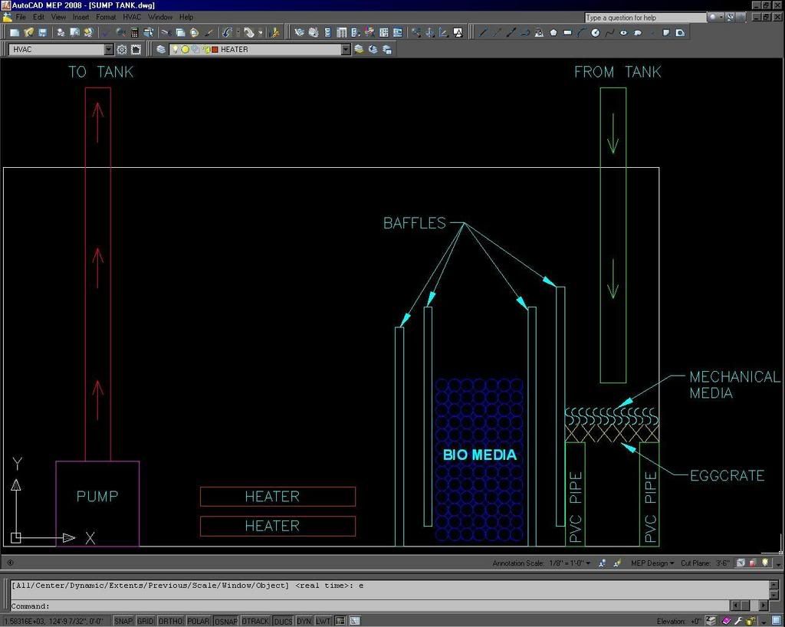Open drawing status bar menu arrow

point(778,564)
